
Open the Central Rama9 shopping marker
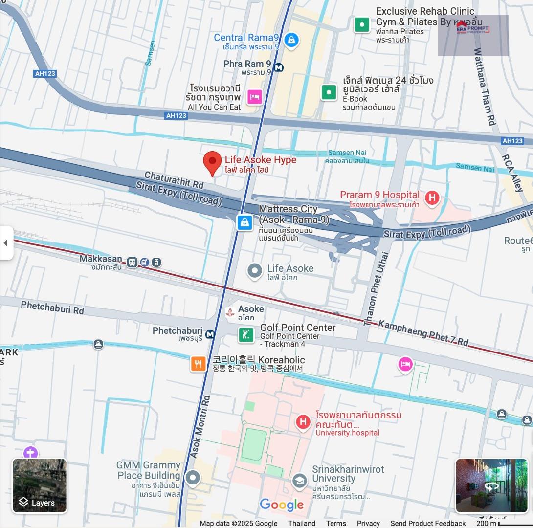(291, 41)
